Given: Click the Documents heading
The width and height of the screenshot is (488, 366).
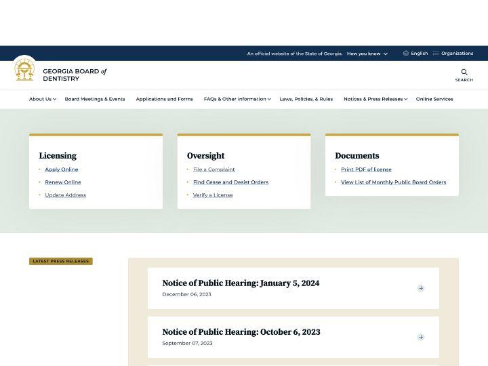Looking at the screenshot, I should (357, 156).
